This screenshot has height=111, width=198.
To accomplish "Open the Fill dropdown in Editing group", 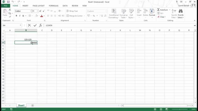I will pyautogui.click(x=161, y=13).
